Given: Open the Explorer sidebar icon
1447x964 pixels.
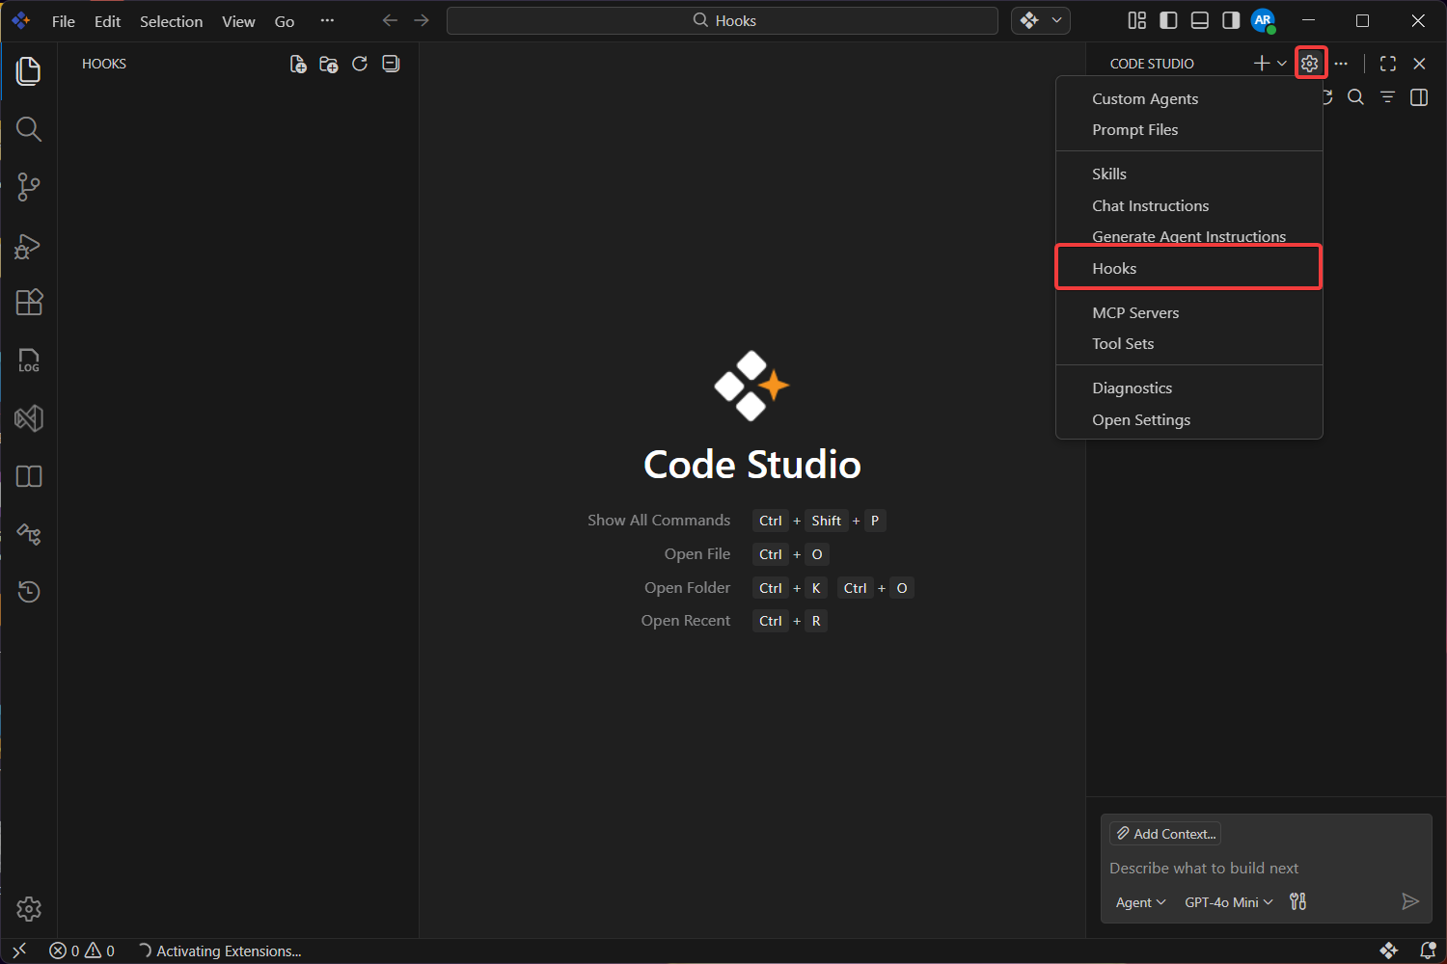Looking at the screenshot, I should [x=29, y=70].
